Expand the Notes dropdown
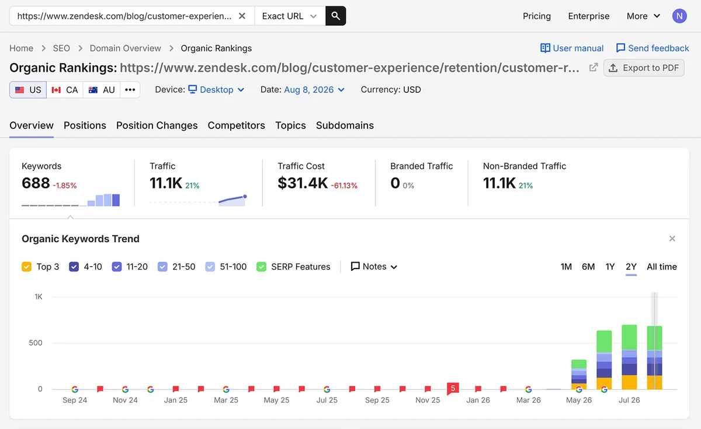Screen dimensions: 701x429 [x=374, y=267]
